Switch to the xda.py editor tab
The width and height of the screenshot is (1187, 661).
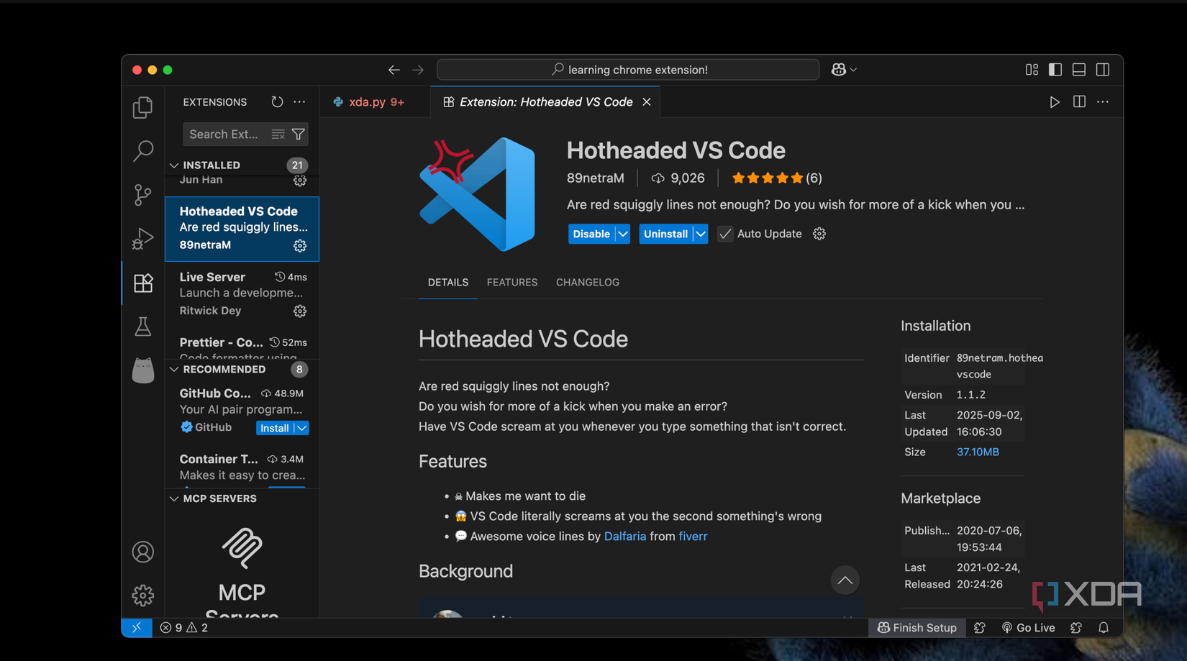(369, 102)
